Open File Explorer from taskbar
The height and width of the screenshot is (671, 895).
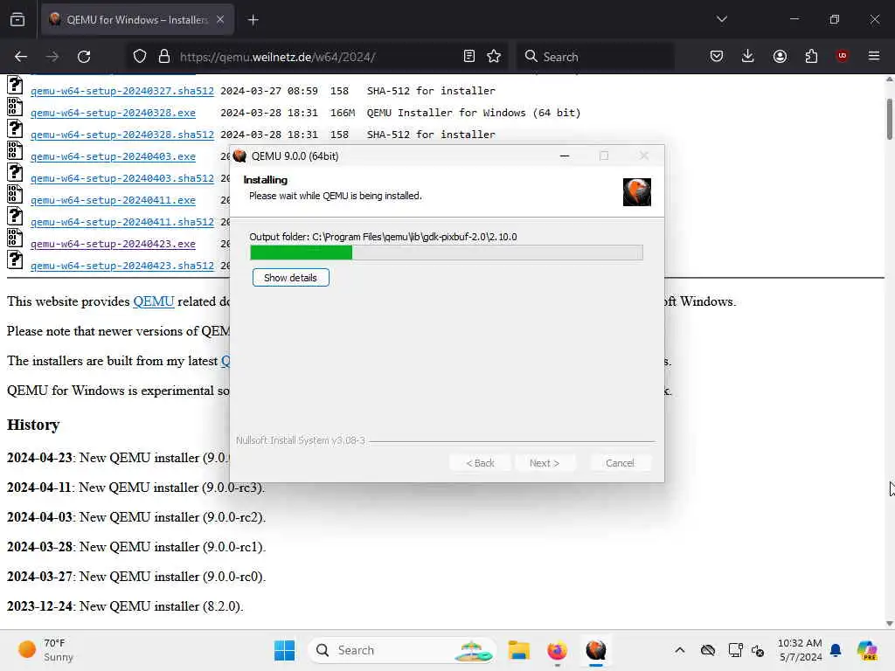coord(519,650)
